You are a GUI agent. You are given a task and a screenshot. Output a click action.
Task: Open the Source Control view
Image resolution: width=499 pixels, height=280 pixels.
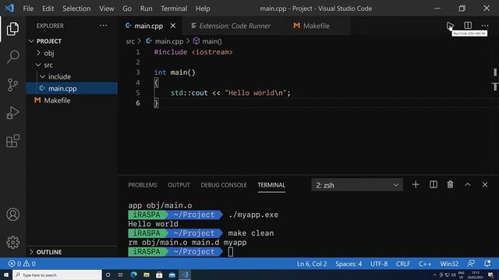(x=12, y=85)
